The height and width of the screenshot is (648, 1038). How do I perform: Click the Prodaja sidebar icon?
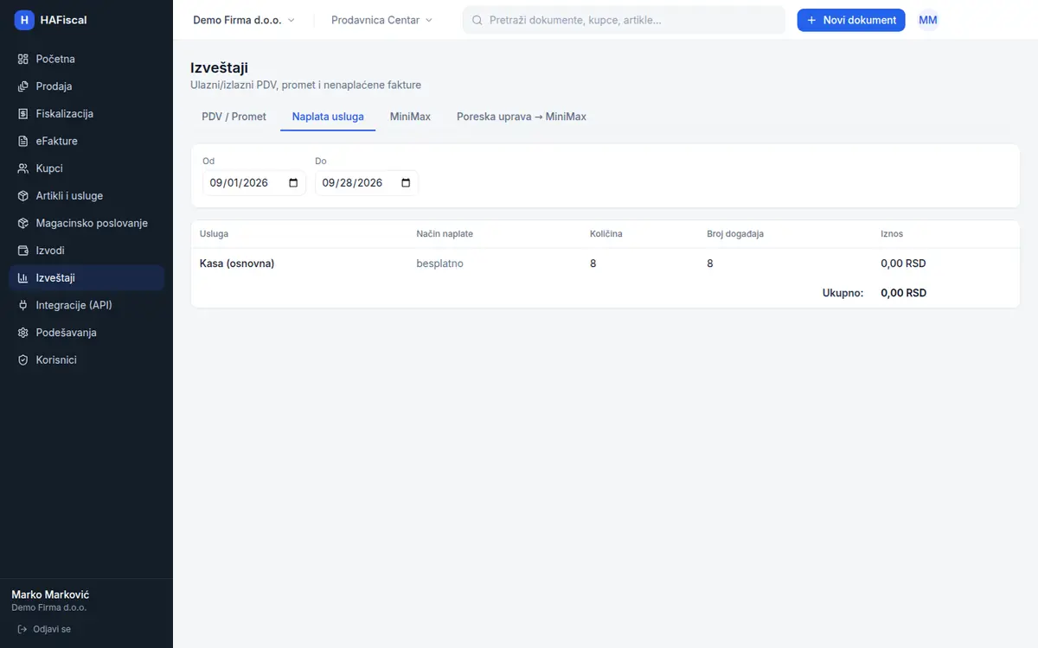click(23, 86)
